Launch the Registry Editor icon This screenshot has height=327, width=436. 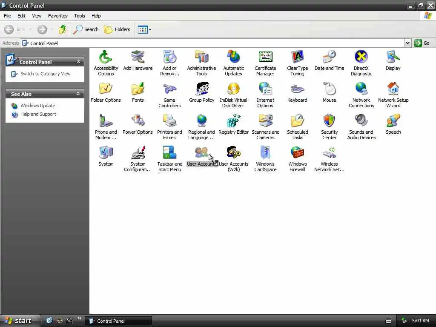[234, 121]
